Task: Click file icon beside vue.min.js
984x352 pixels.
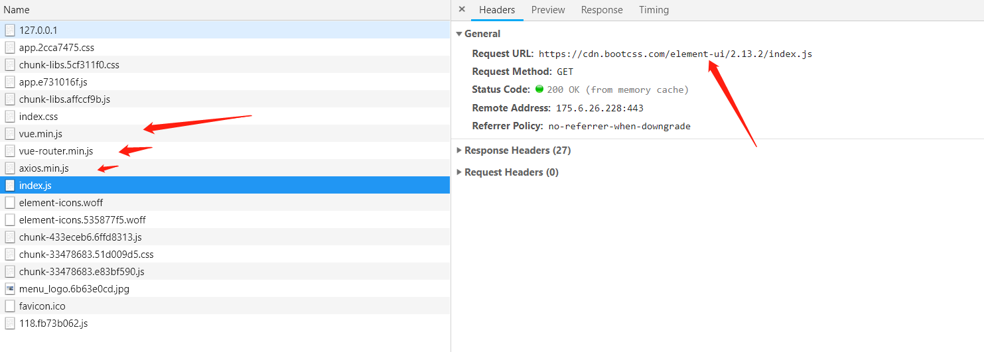Action: tap(9, 133)
